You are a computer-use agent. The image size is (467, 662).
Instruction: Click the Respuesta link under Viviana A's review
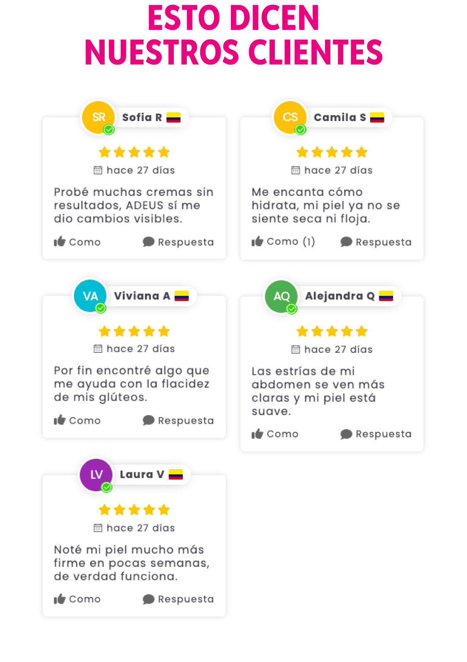point(186,421)
